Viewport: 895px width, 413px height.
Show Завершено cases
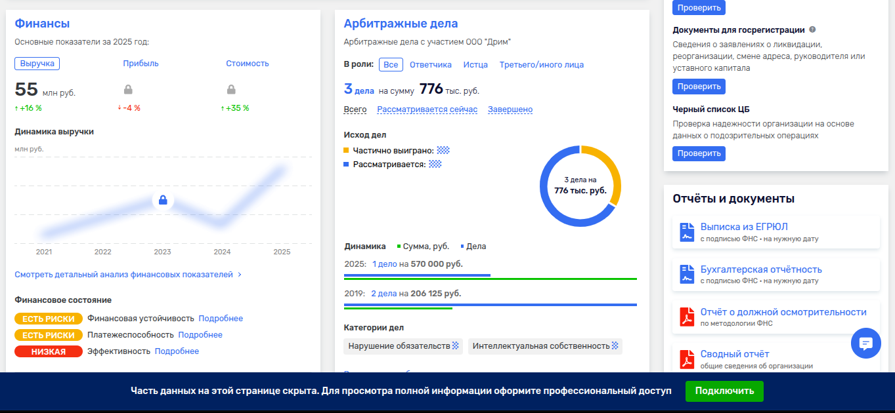pyautogui.click(x=510, y=109)
